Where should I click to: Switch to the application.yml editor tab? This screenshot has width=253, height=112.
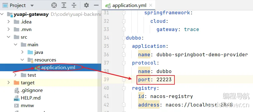click(x=128, y=5)
